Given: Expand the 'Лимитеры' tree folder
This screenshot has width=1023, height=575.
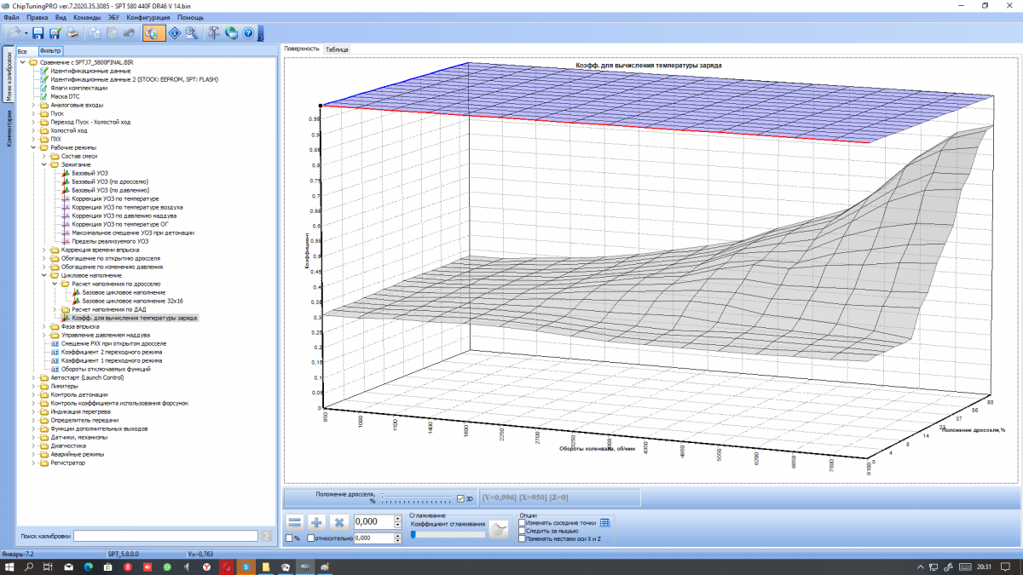Looking at the screenshot, I should point(33,386).
